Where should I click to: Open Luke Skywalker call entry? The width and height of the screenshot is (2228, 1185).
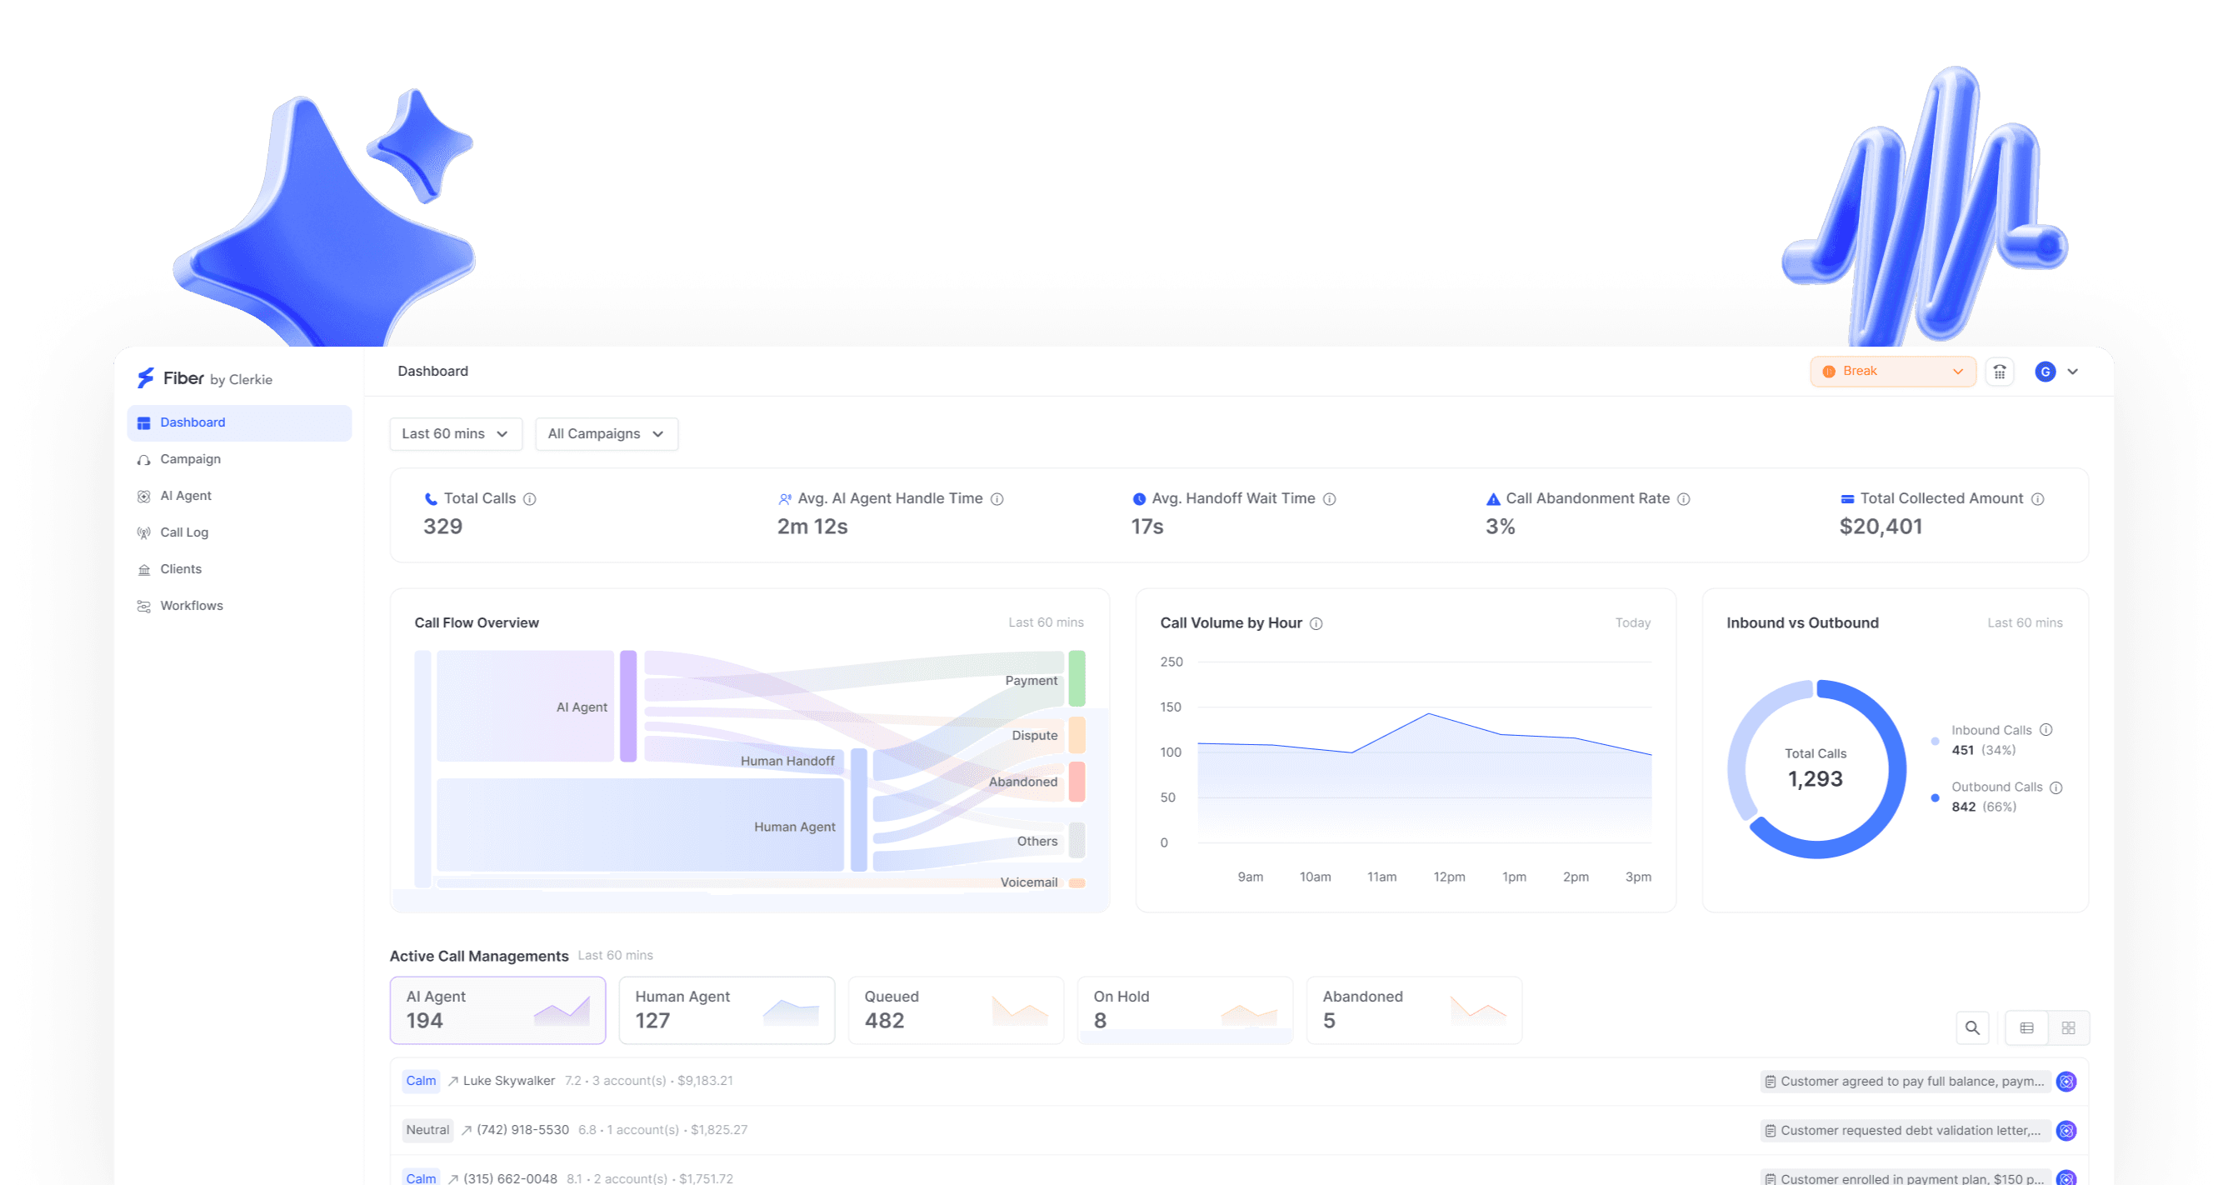pyautogui.click(x=508, y=1081)
